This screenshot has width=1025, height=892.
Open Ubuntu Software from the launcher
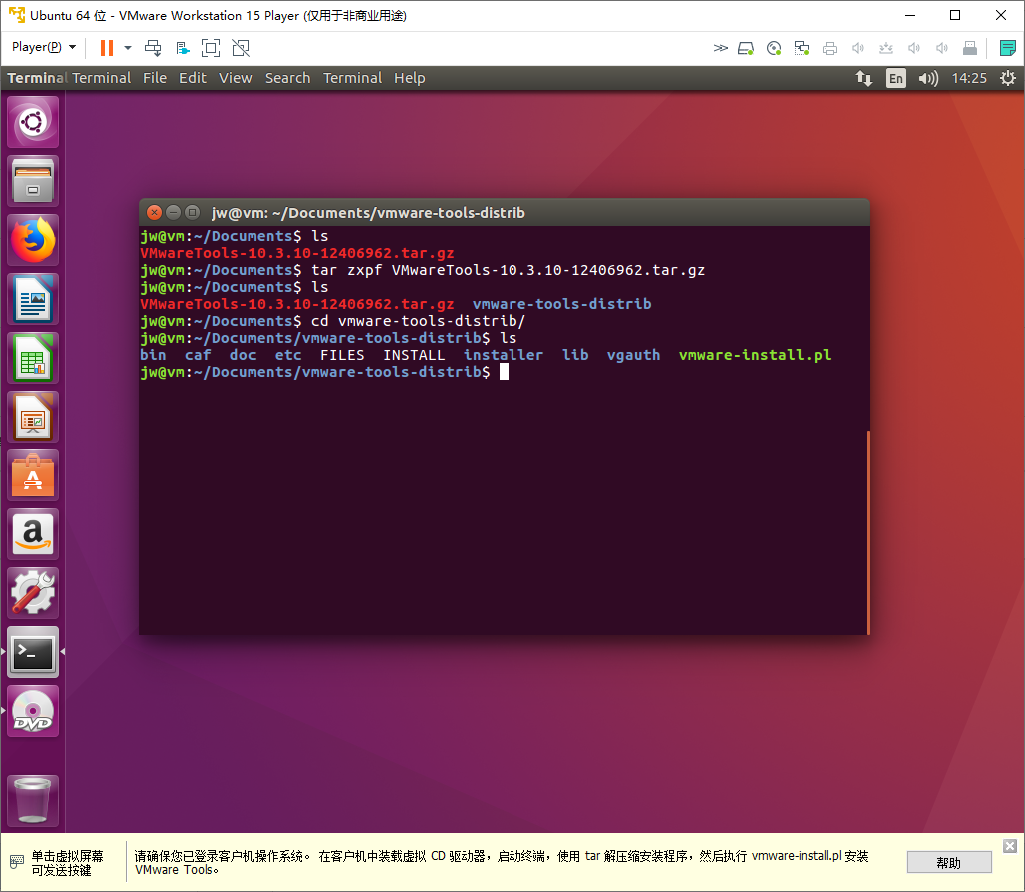coord(33,475)
